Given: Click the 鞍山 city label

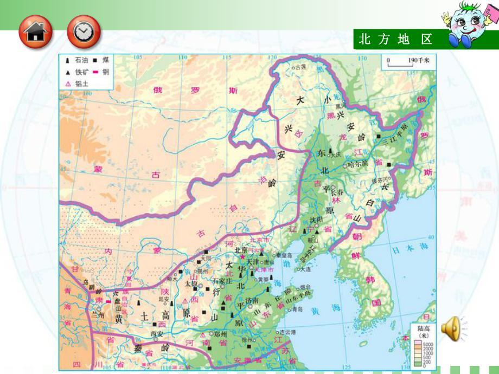Looking at the screenshot, I should pos(313,241).
